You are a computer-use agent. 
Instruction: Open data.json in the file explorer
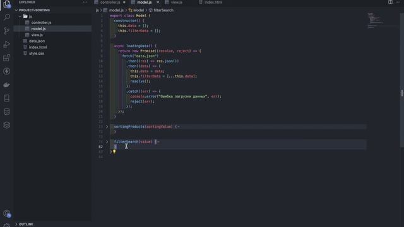(37, 41)
